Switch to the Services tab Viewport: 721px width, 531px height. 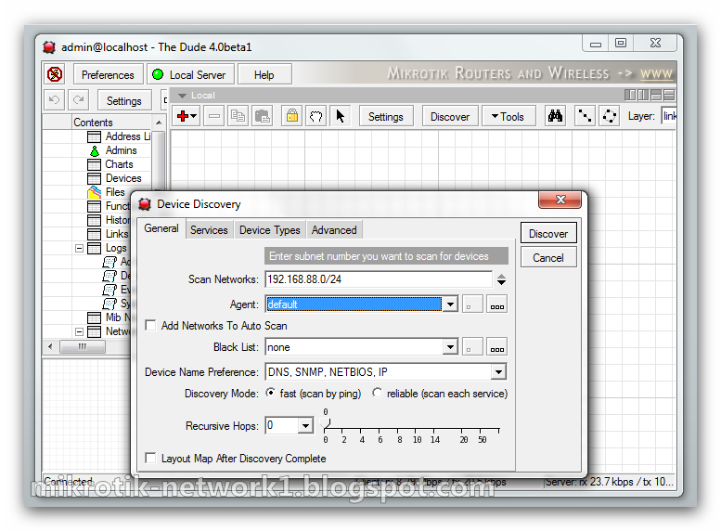pyautogui.click(x=209, y=230)
